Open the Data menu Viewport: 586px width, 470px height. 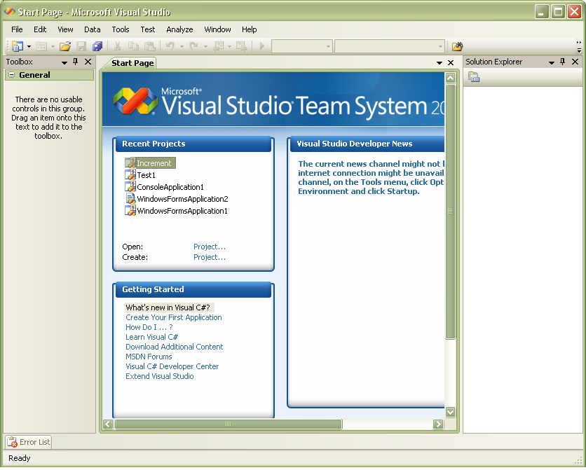(x=93, y=29)
